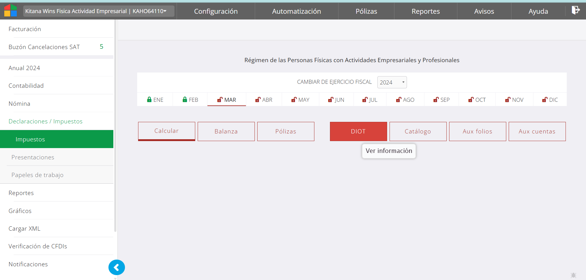The image size is (586, 280).
Task: Click the sidebar vertical scrollbar
Action: [x=115, y=122]
